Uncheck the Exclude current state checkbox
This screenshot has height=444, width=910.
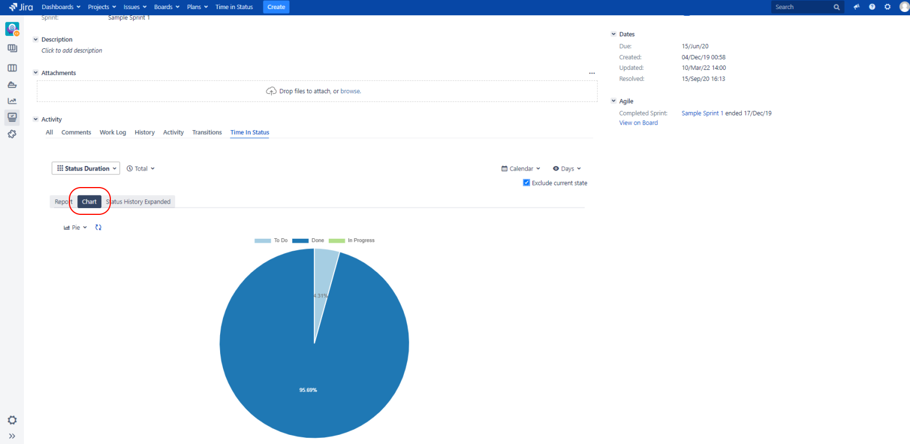click(526, 183)
